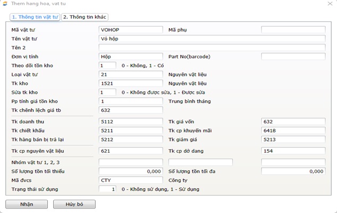Close the Them hang hoa dialog

click(329, 4)
